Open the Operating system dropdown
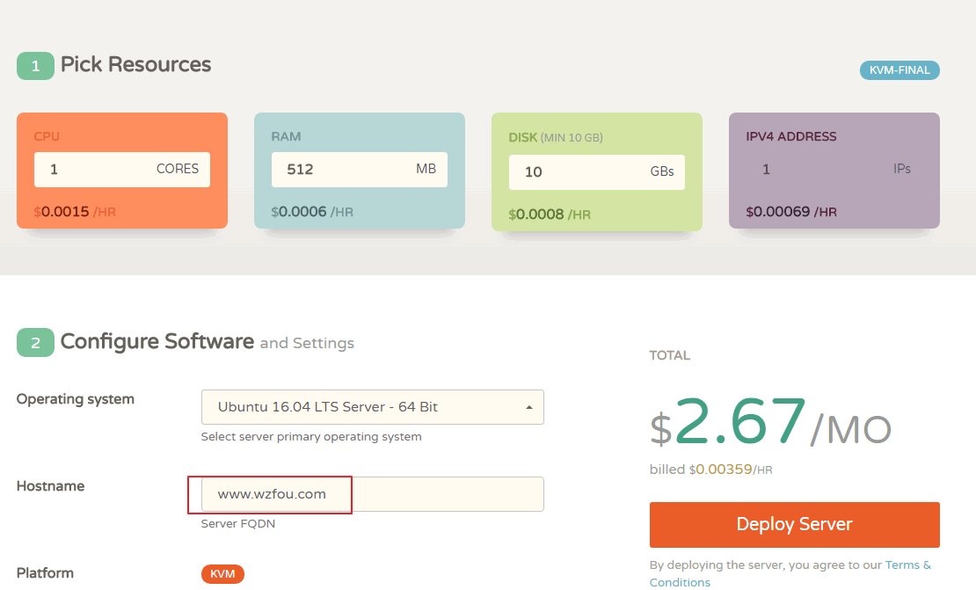The height and width of the screenshot is (590, 976). point(372,407)
